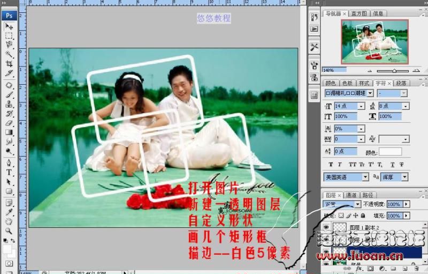Toggle lock transparent pixels
This screenshot has height=274, width=428.
pyautogui.click(x=341, y=216)
